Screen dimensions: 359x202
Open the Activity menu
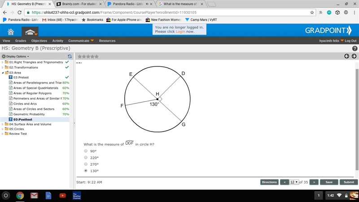pos(58,41)
